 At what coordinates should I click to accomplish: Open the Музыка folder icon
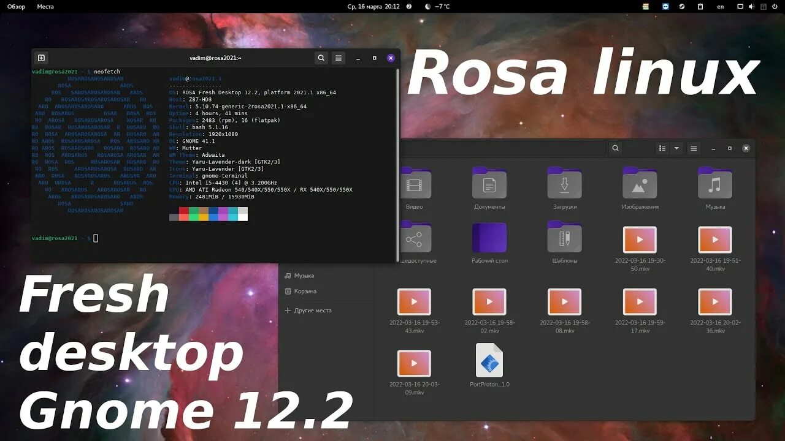point(715,183)
